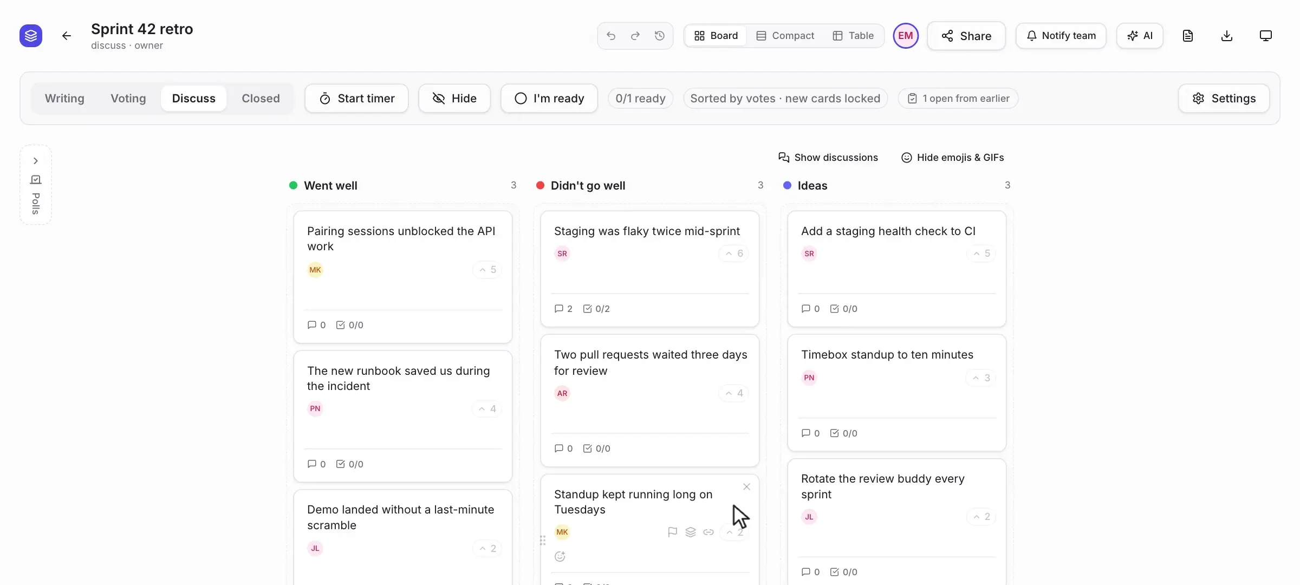
Task: Redo the last change
Action: pyautogui.click(x=635, y=36)
